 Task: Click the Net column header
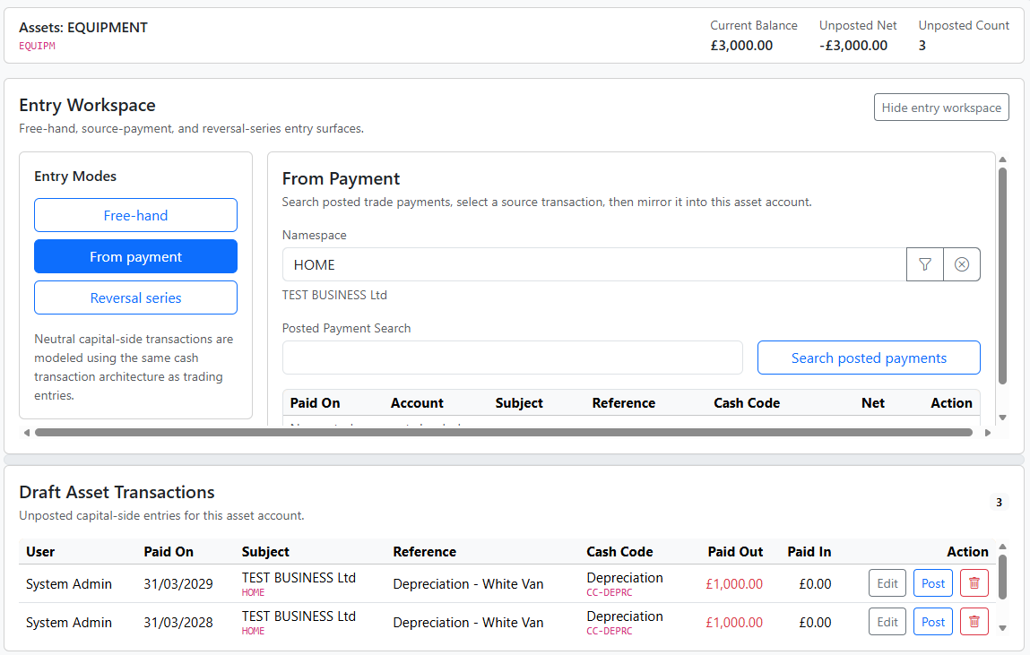coord(873,403)
